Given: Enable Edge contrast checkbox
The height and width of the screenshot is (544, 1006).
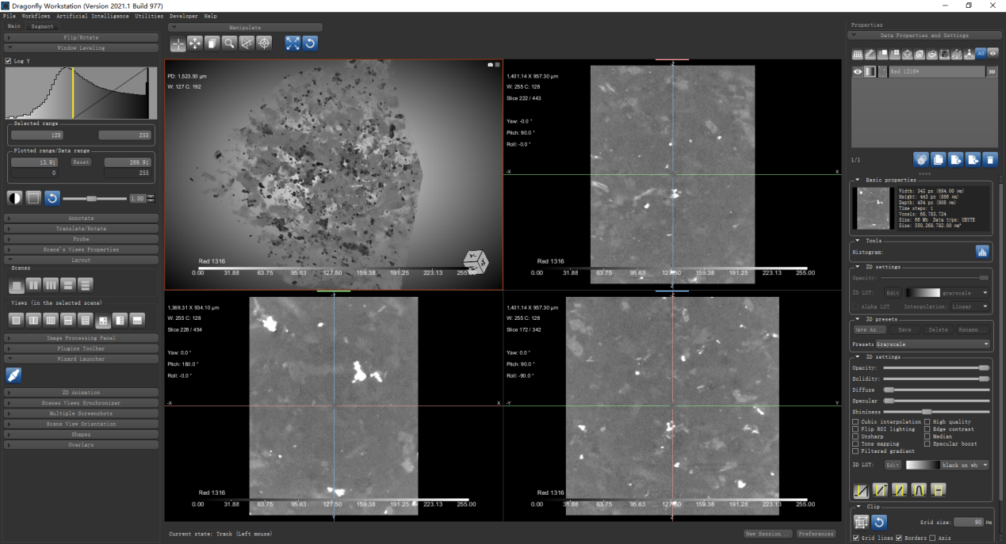Looking at the screenshot, I should click(928, 429).
